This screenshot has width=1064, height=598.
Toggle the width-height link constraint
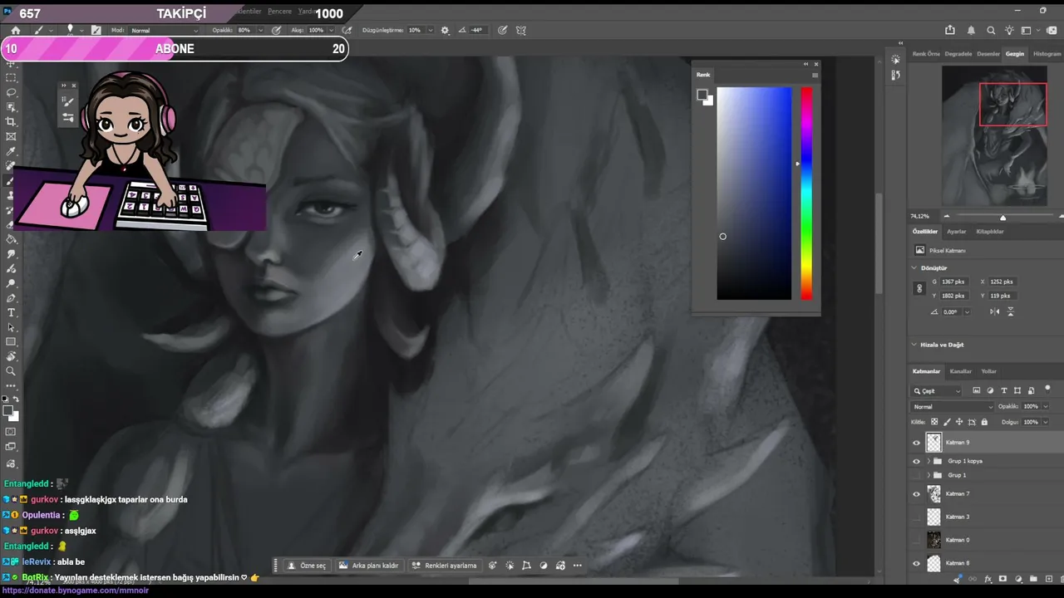tap(919, 288)
